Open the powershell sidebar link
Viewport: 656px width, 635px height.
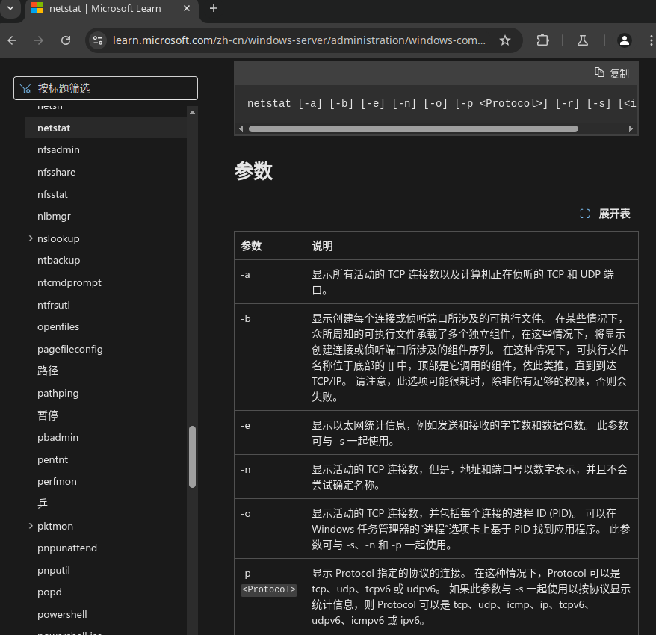coord(62,614)
